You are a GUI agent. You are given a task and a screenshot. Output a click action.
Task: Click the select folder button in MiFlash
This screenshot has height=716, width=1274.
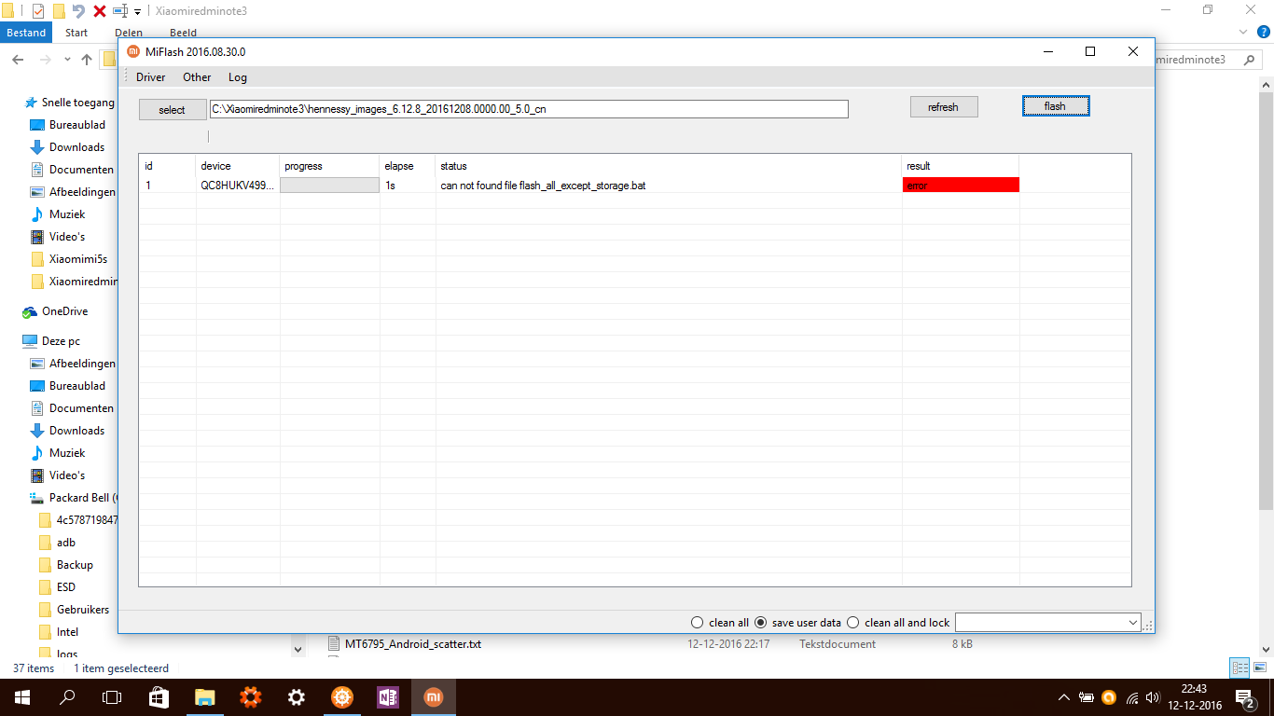(x=173, y=110)
